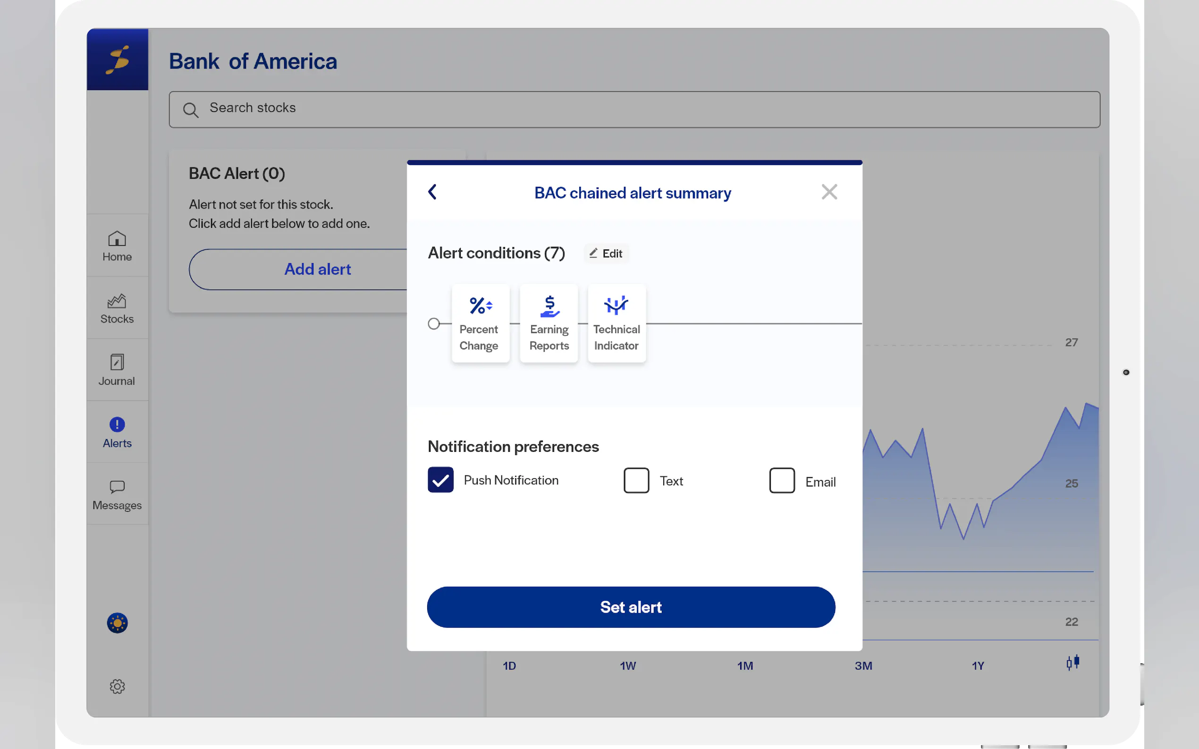Select the Earning Reports condition card
The image size is (1199, 749).
(x=549, y=324)
